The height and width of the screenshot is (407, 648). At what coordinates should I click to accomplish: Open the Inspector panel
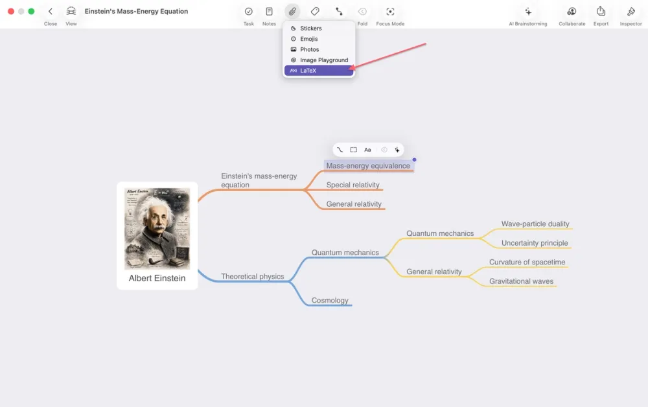click(x=631, y=12)
